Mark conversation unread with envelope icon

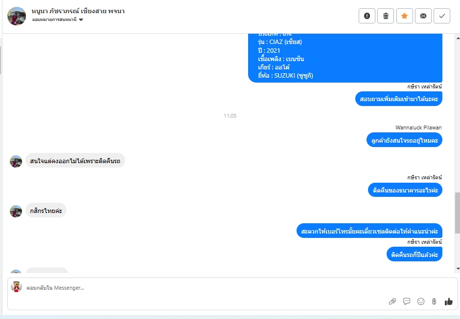click(423, 16)
